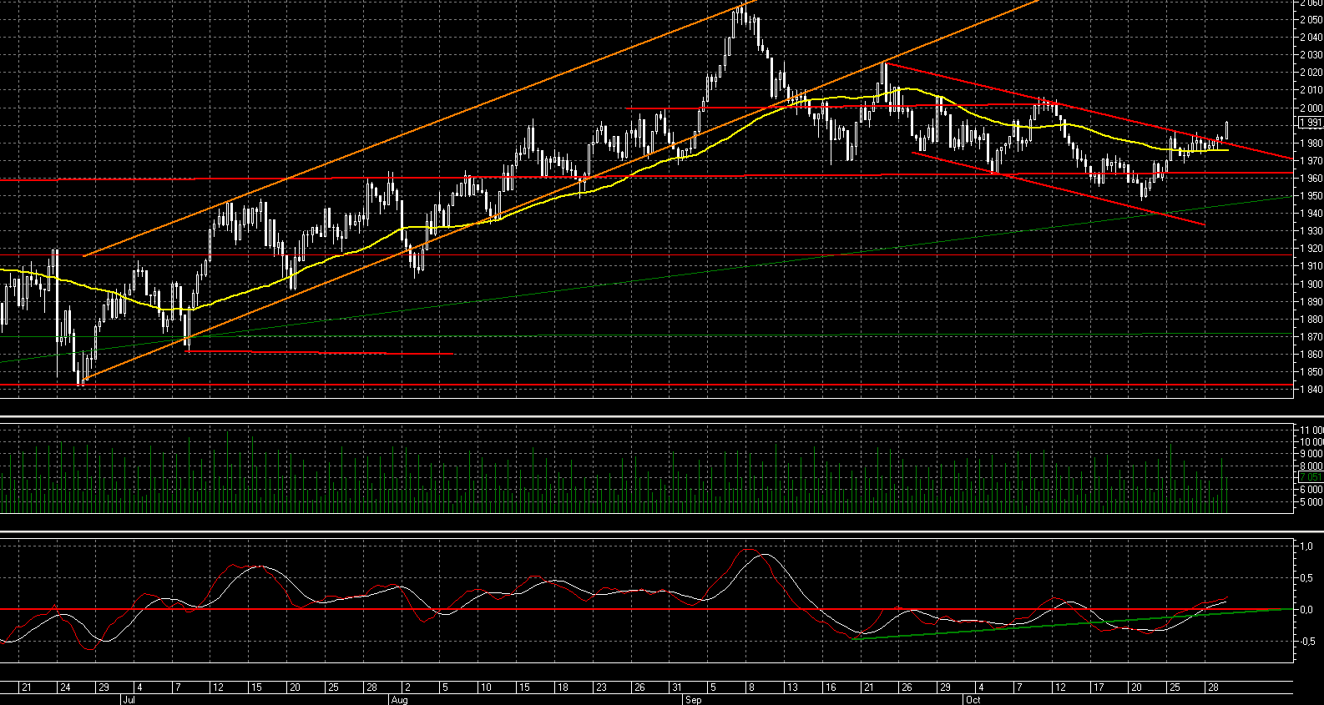Click the current price box 1 991
This screenshot has height=705, width=1324.
point(1311,123)
